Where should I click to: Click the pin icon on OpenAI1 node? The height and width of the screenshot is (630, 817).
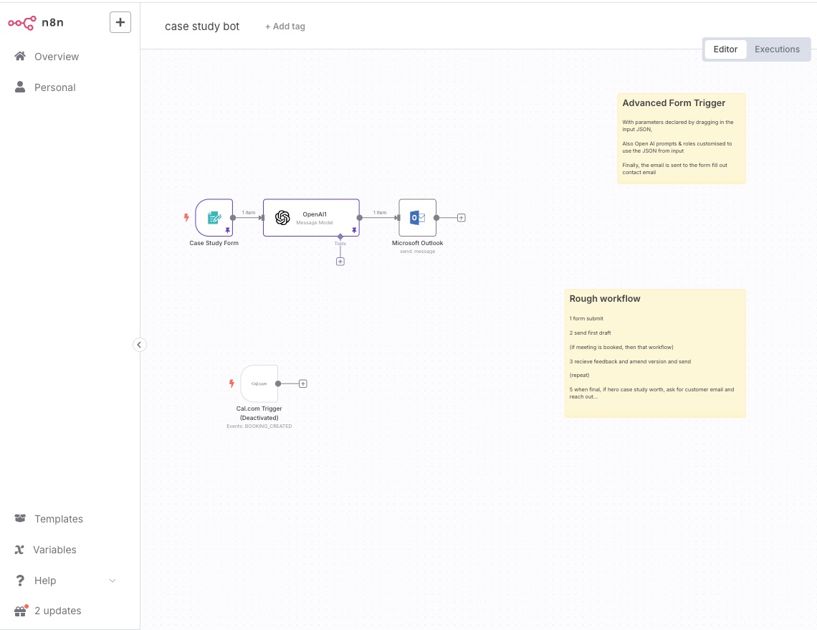[x=354, y=230]
